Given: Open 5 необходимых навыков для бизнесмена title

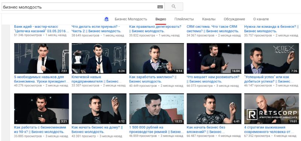Looking at the screenshot, I should (x=41, y=79).
